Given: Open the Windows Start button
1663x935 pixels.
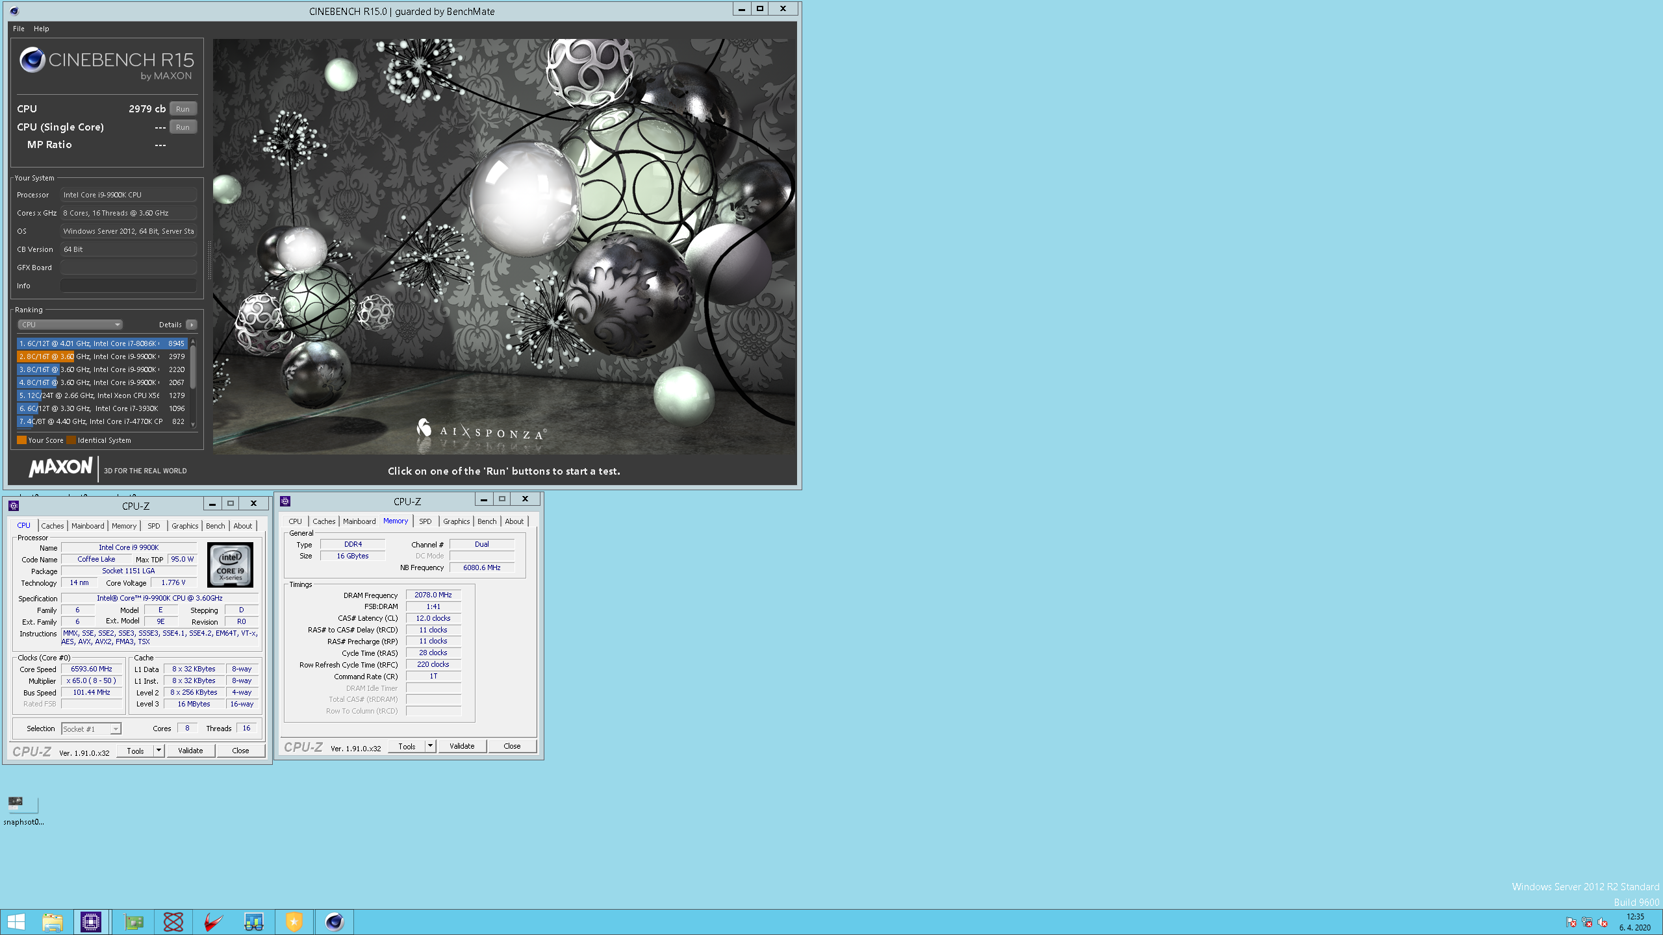Looking at the screenshot, I should [16, 922].
